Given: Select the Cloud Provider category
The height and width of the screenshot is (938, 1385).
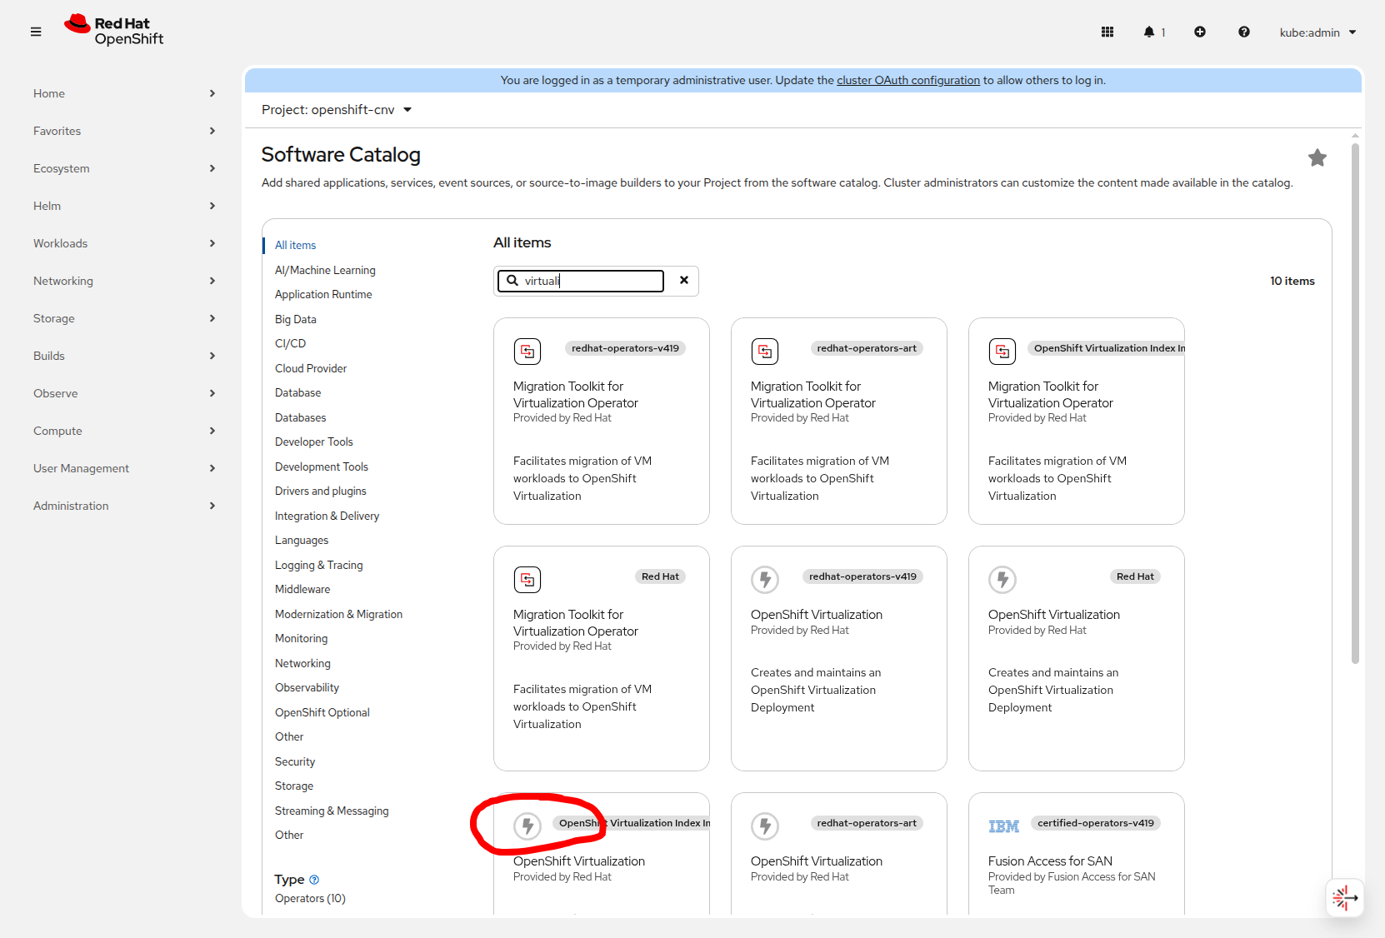Looking at the screenshot, I should (311, 368).
